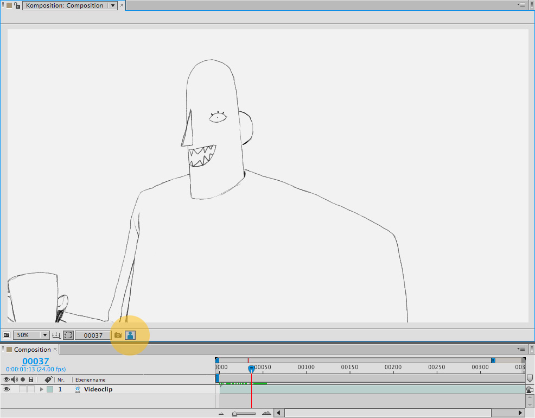Solo the Videoclip layer
Screen dimensions: 535x418
coord(23,389)
